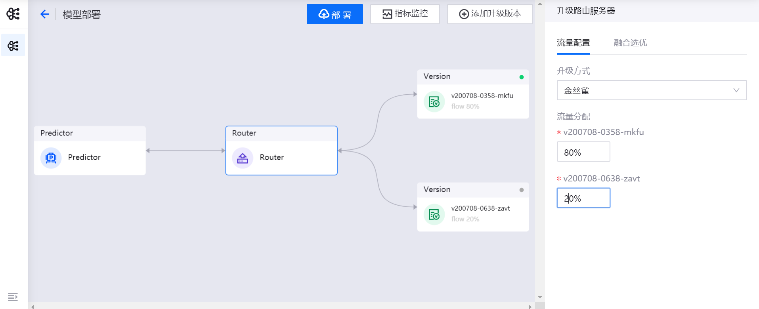This screenshot has width=759, height=309.
Task: Click the v200708-0638-zavt version icon
Action: click(x=434, y=214)
